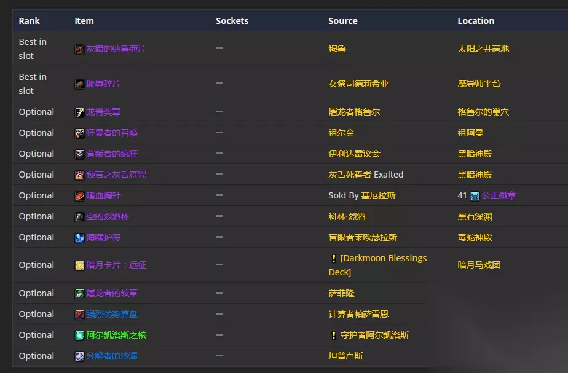Click the 灰暗的纳鲁薄片 item icon
Screen dimensions: 568x373
pyautogui.click(x=79, y=49)
